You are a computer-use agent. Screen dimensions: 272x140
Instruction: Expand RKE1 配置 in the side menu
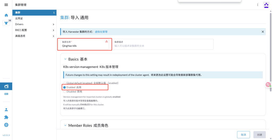[35, 30]
